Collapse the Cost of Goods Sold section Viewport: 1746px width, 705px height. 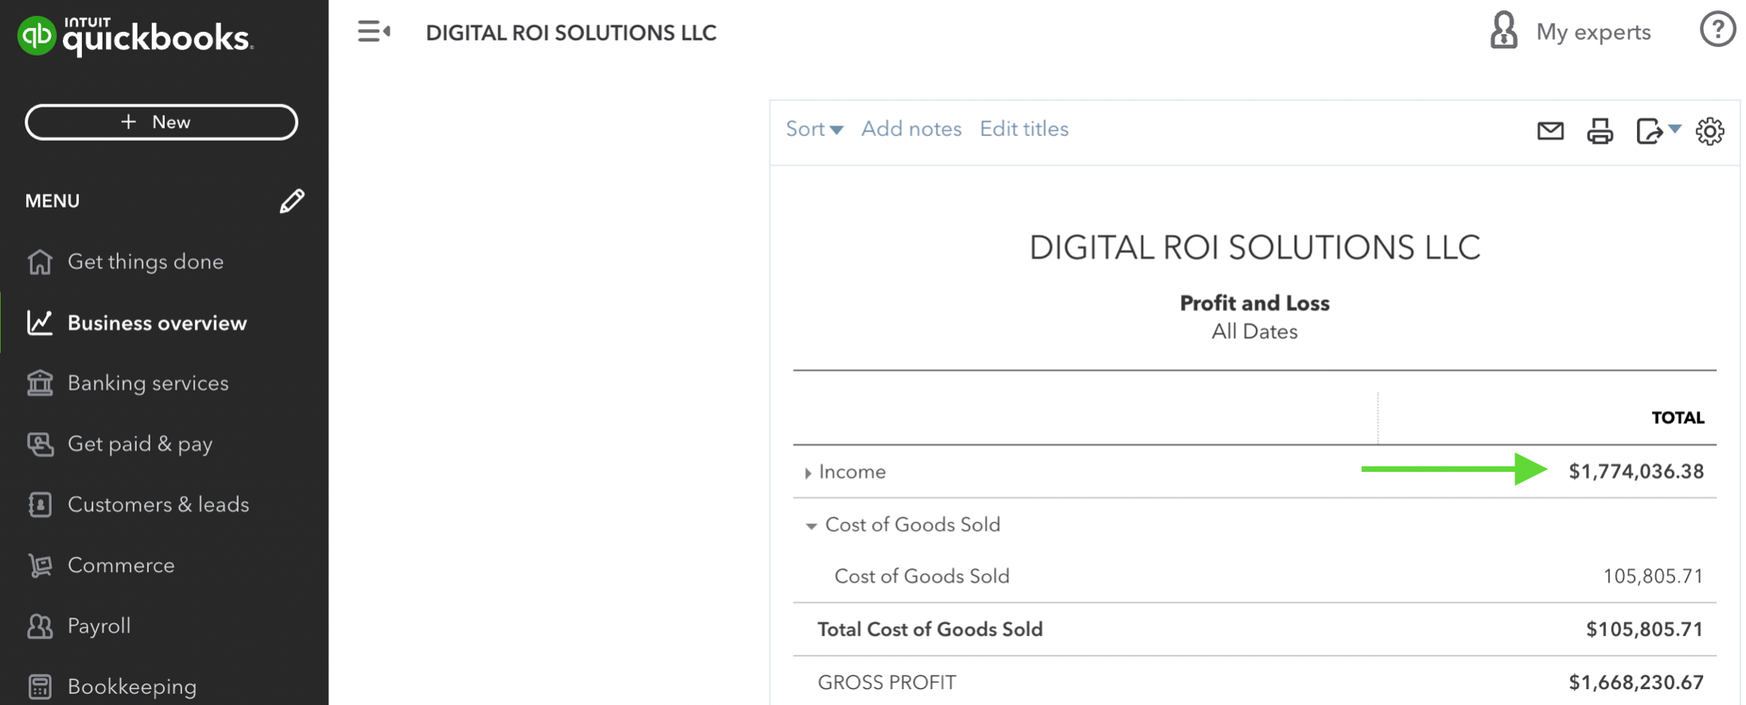pyautogui.click(x=811, y=525)
